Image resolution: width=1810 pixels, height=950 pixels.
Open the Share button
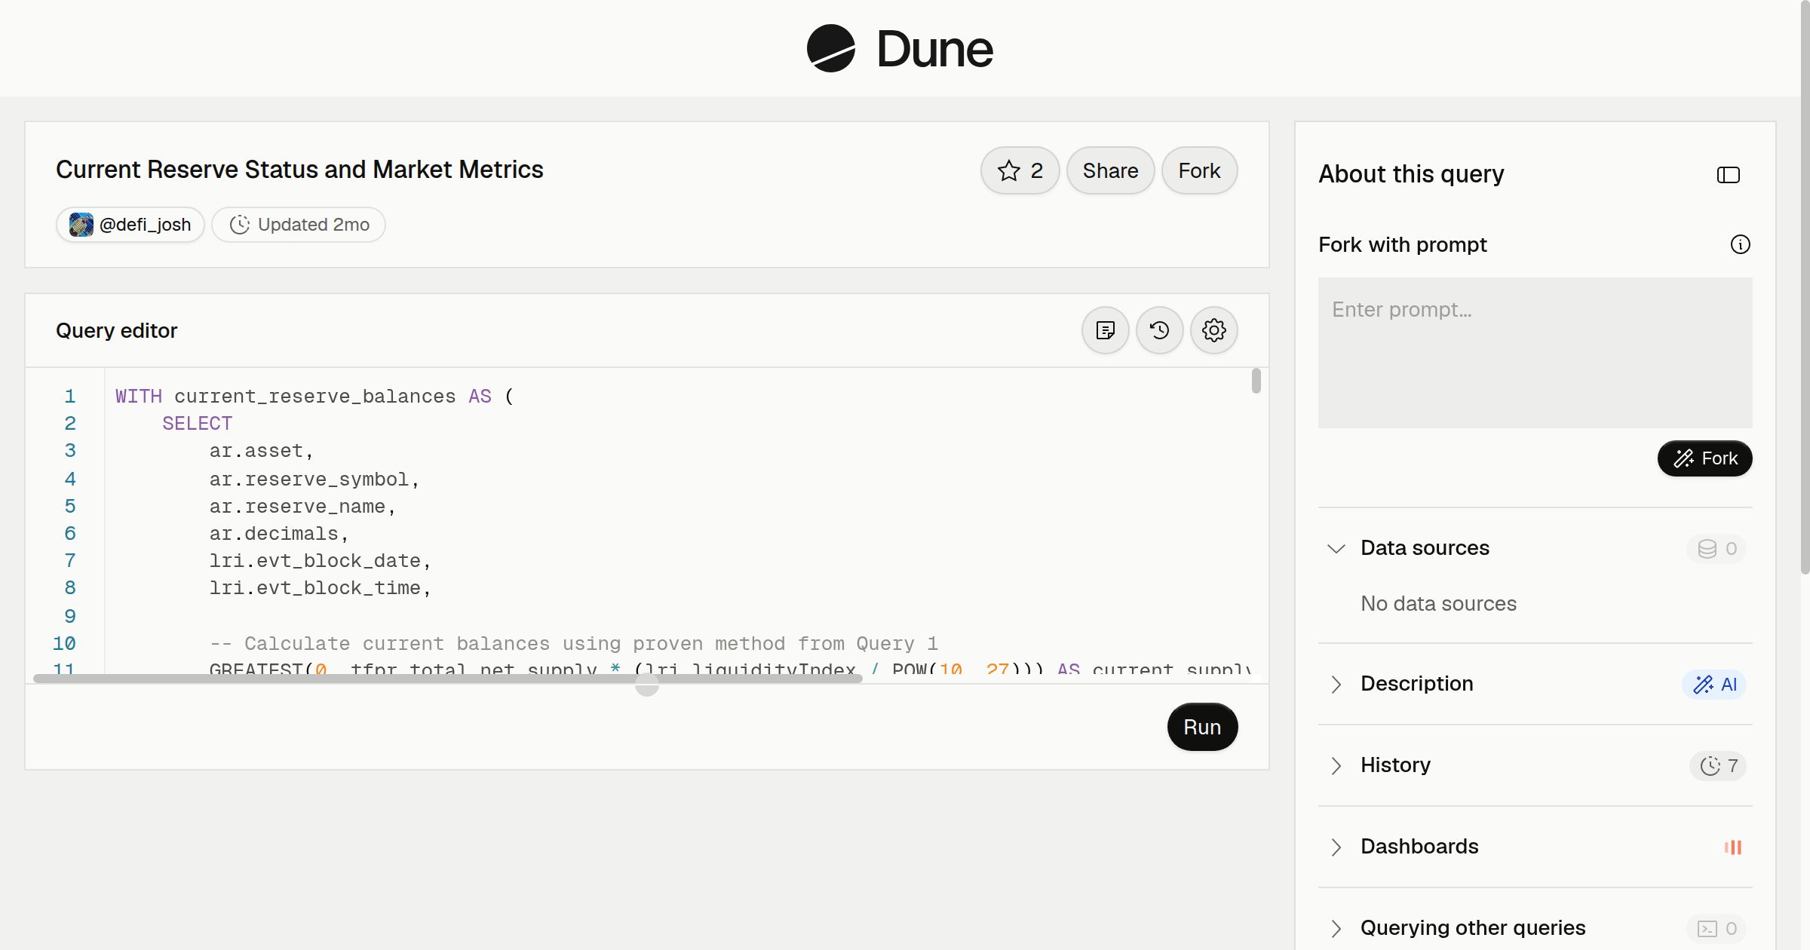[1110, 170]
